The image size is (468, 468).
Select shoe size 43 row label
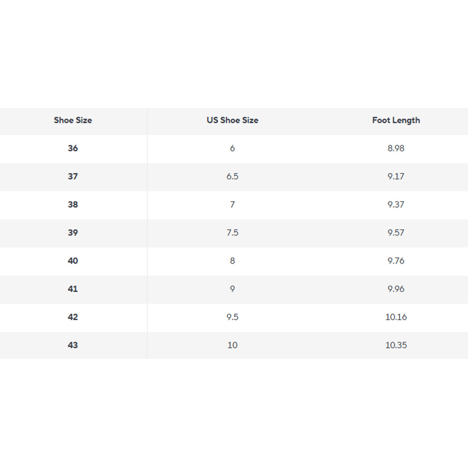coord(73,345)
